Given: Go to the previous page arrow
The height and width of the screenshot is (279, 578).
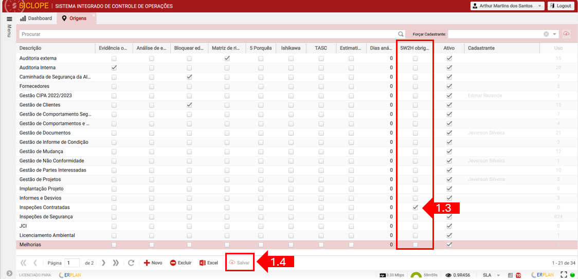Looking at the screenshot, I should tap(35, 263).
